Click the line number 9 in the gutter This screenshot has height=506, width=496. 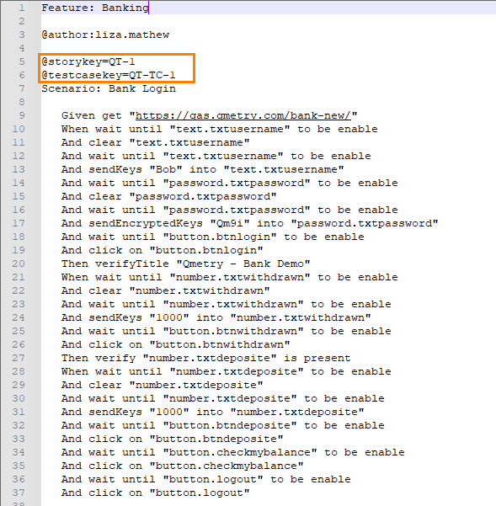pyautogui.click(x=22, y=115)
